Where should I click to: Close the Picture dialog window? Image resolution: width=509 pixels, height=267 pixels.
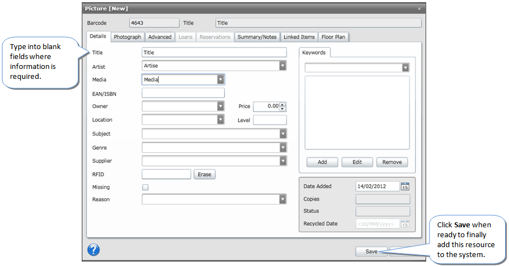pyautogui.click(x=419, y=9)
